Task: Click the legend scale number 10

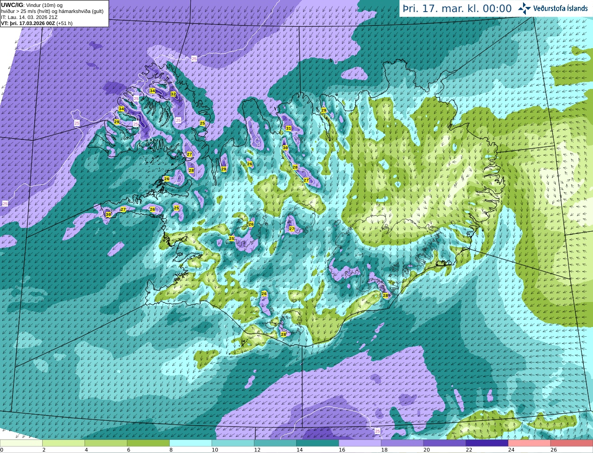Action: [x=214, y=450]
